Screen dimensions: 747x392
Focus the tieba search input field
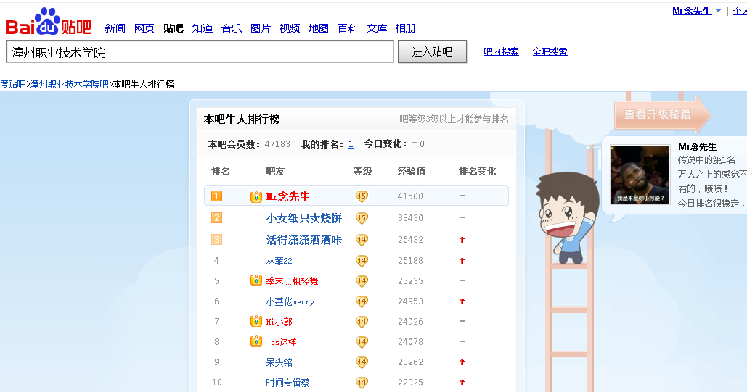pos(200,52)
